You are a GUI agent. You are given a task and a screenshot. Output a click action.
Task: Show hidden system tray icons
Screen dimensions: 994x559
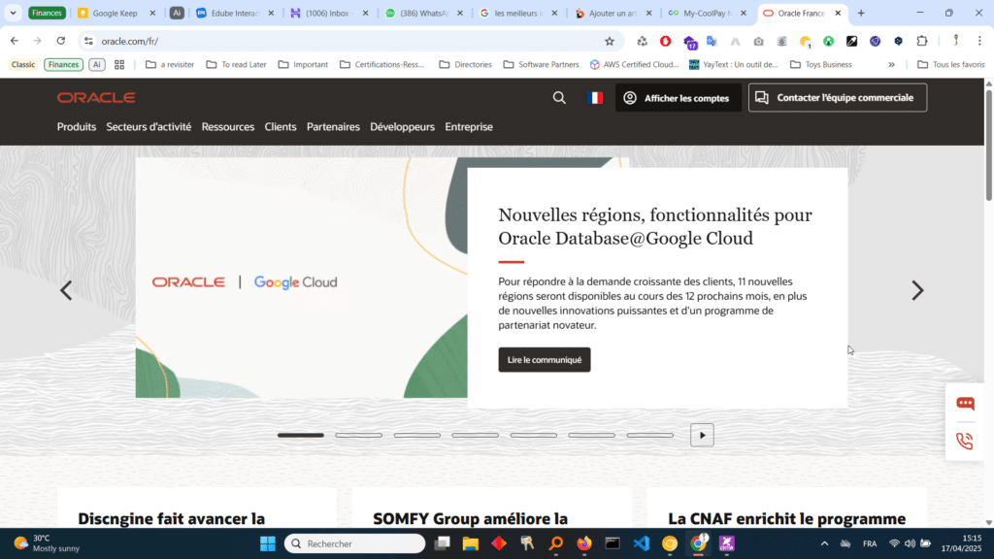(x=824, y=543)
